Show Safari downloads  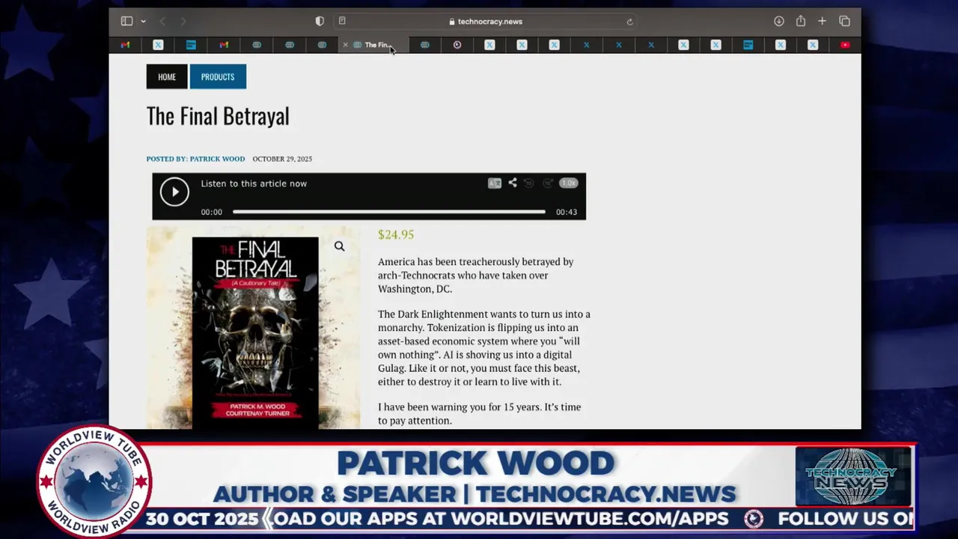pos(779,21)
